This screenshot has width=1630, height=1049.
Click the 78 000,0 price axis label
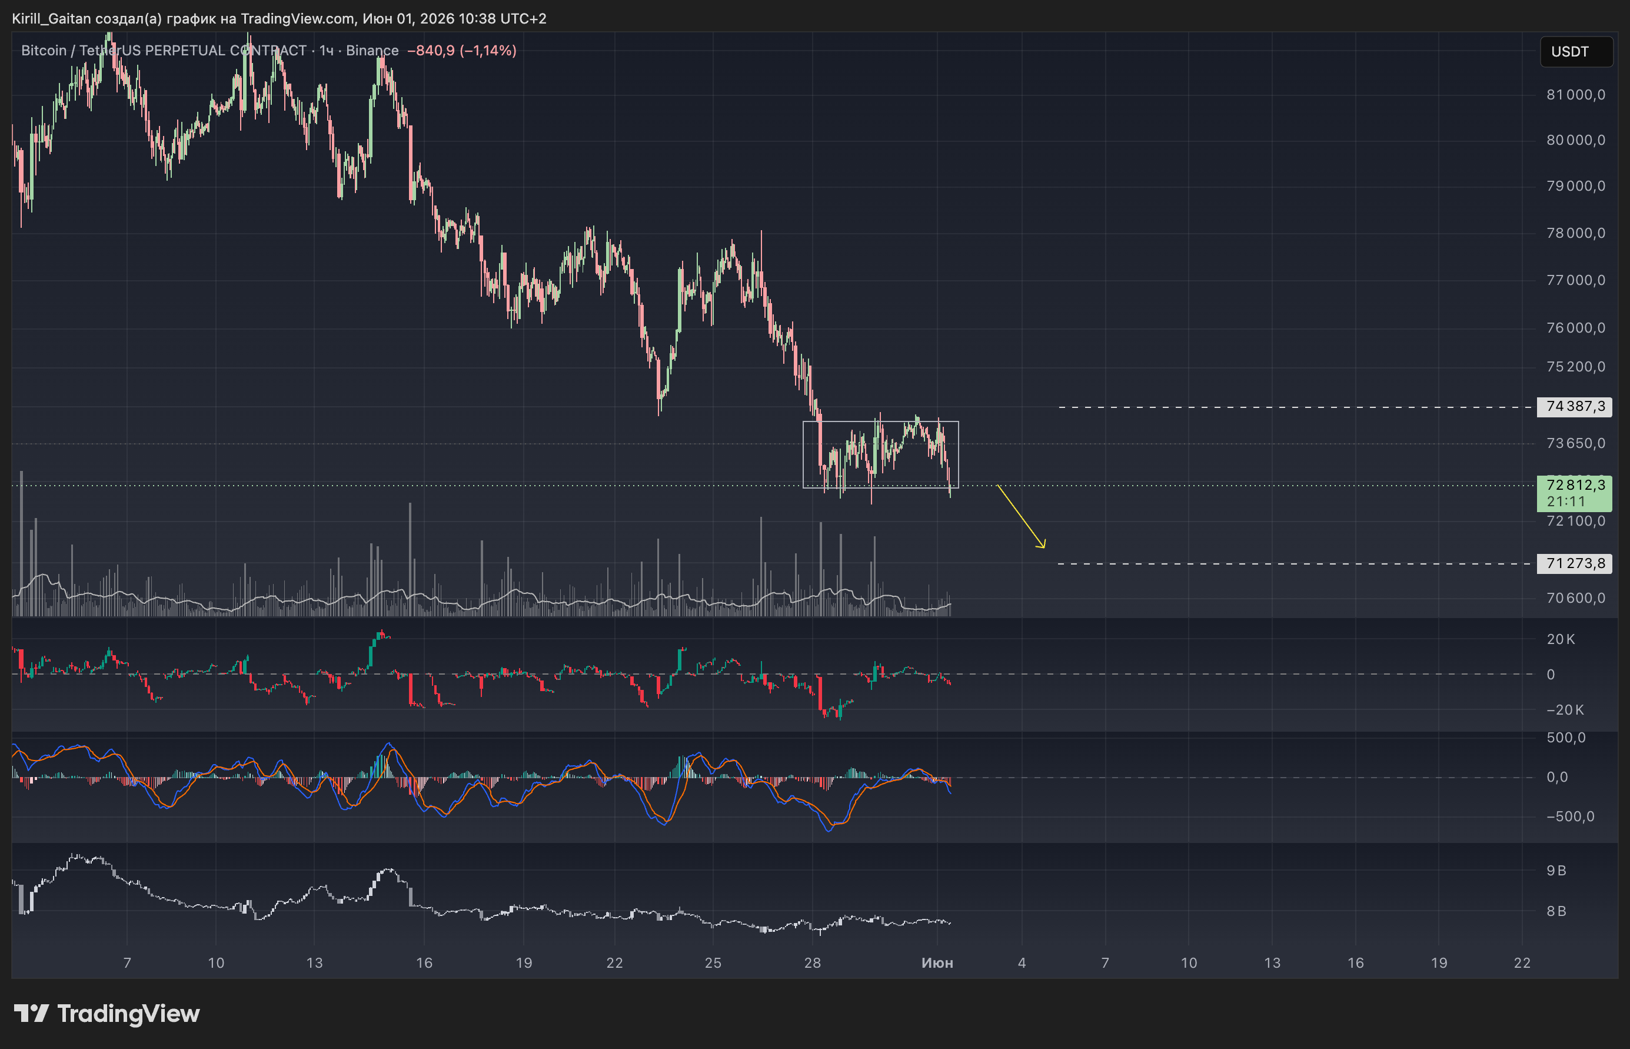[1575, 233]
